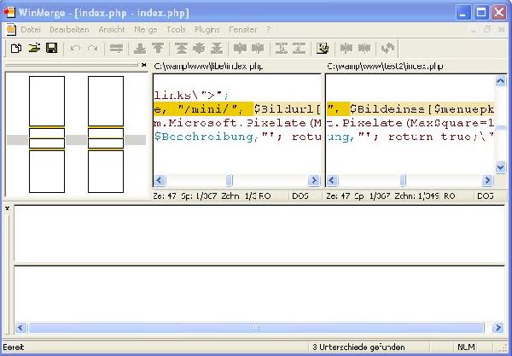Click right path header C:\wamp\www\test2\index.php

point(385,67)
